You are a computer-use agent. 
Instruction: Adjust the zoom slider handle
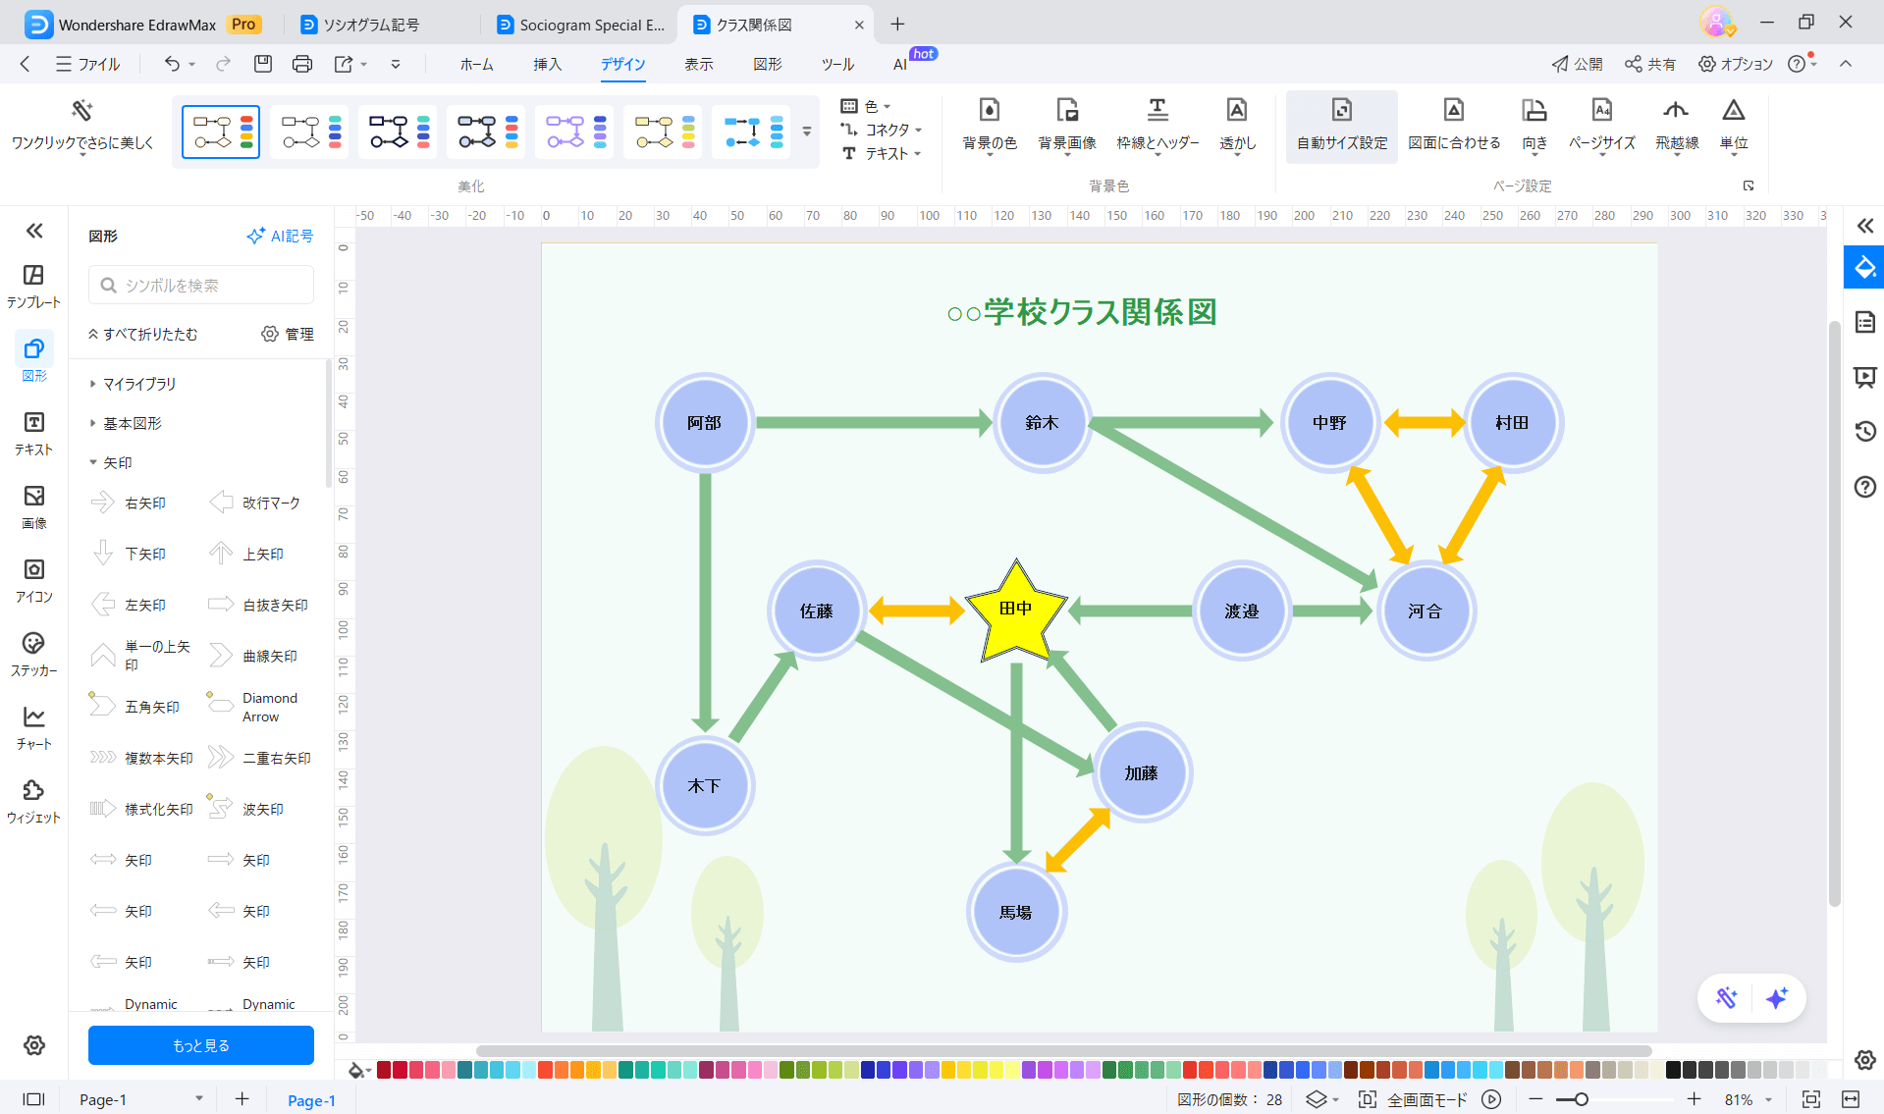point(1581,1099)
